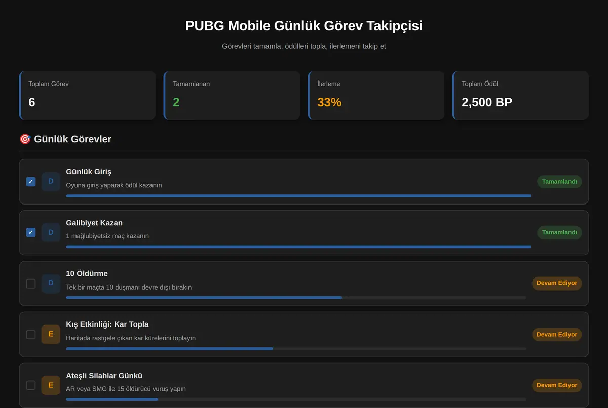Click Devam Ediyor badge on Kar Topla row
The image size is (608, 408).
[557, 335]
